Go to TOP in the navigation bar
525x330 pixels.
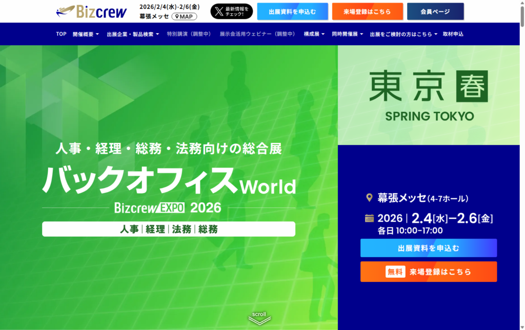[61, 34]
